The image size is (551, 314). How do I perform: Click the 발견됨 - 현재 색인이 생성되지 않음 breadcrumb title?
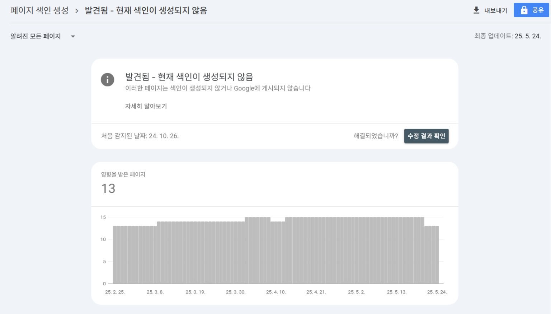146,10
